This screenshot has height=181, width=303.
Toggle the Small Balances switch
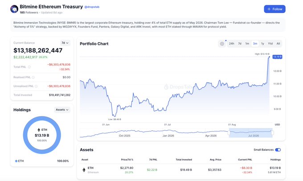tap(278, 150)
